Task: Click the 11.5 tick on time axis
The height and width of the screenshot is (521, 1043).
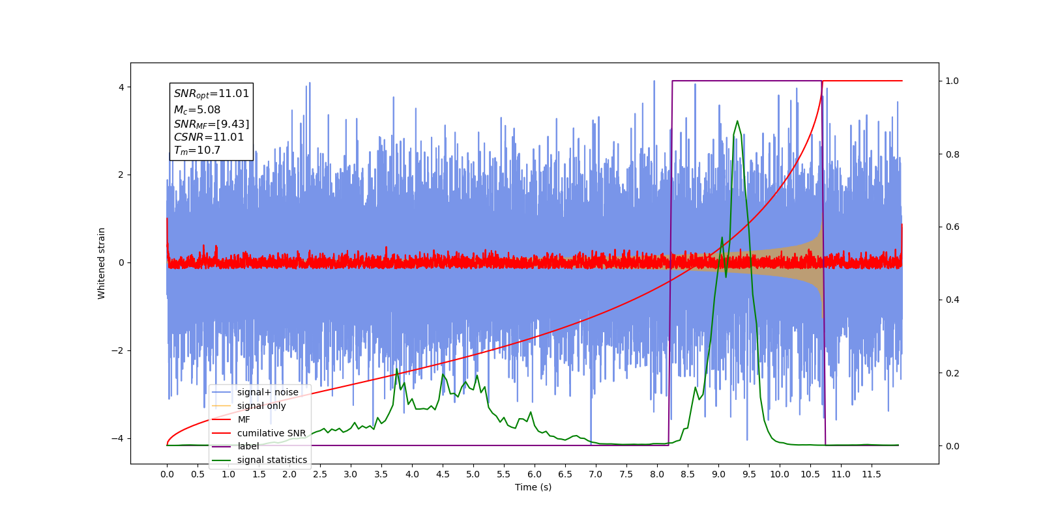Action: 872,474
